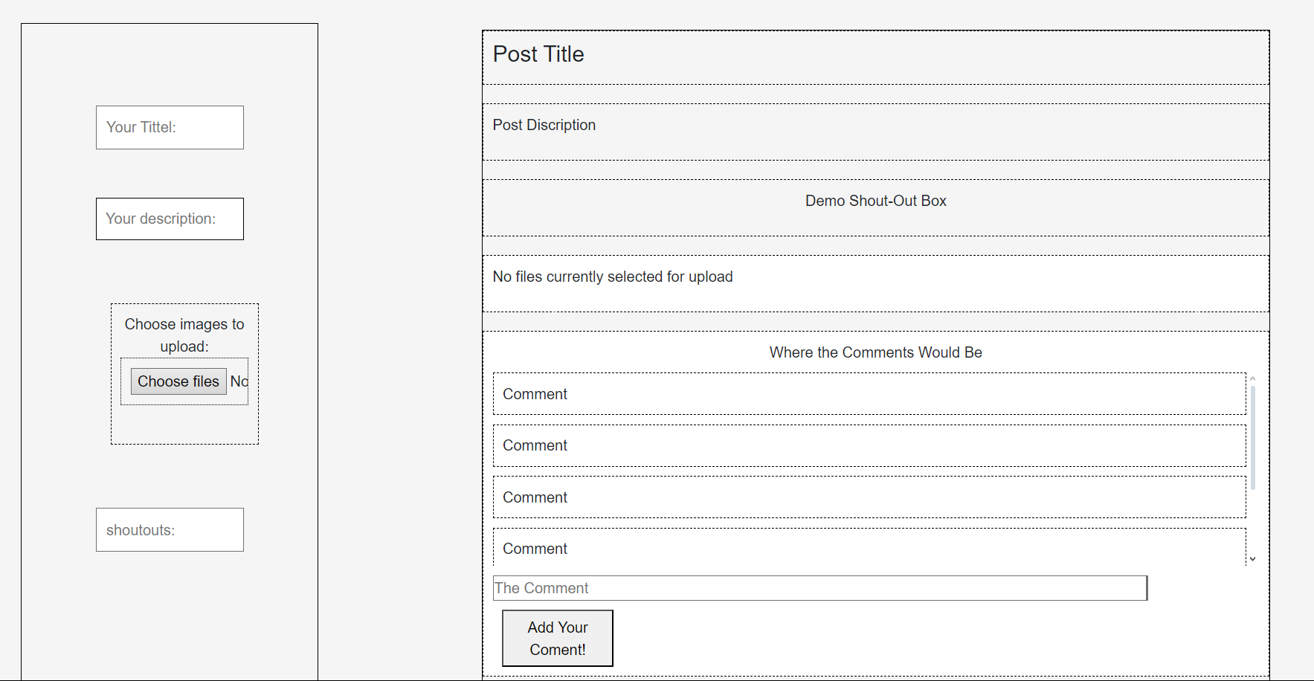Click the Demo Shout-Out Box text
This screenshot has width=1314, height=681.
876,201
